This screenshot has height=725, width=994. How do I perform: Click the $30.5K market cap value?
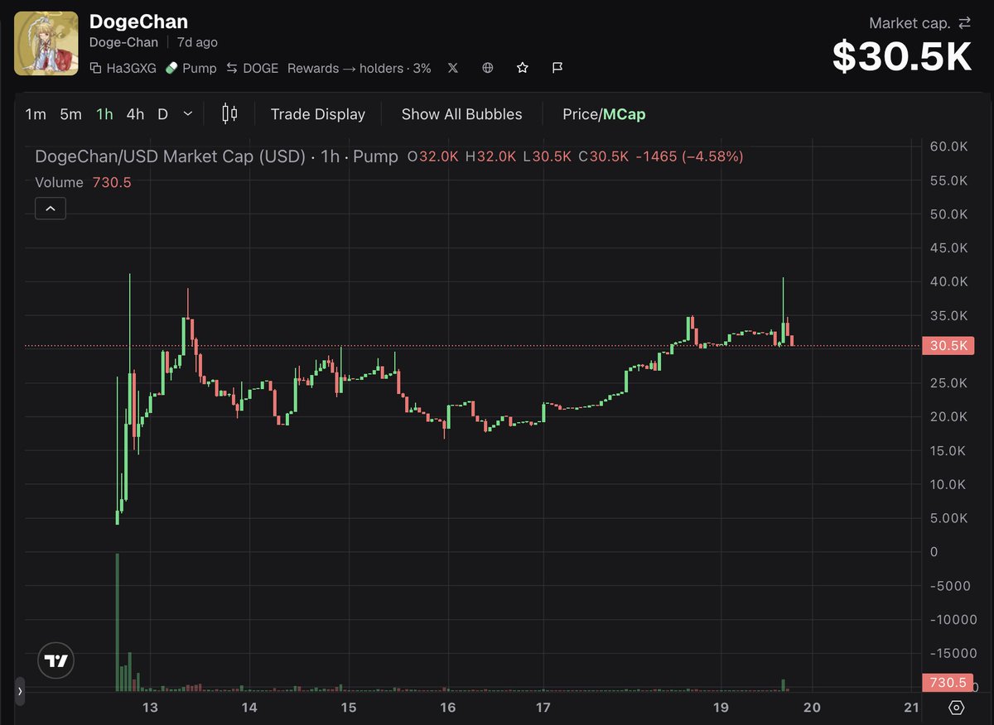[901, 57]
